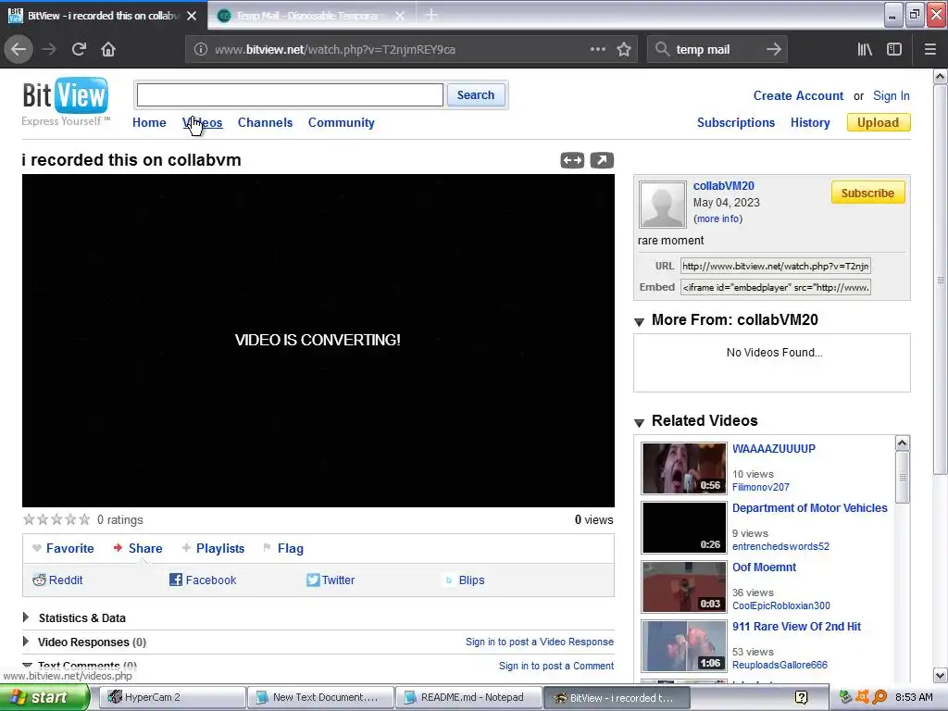Open a new tab with plus icon

click(x=431, y=15)
